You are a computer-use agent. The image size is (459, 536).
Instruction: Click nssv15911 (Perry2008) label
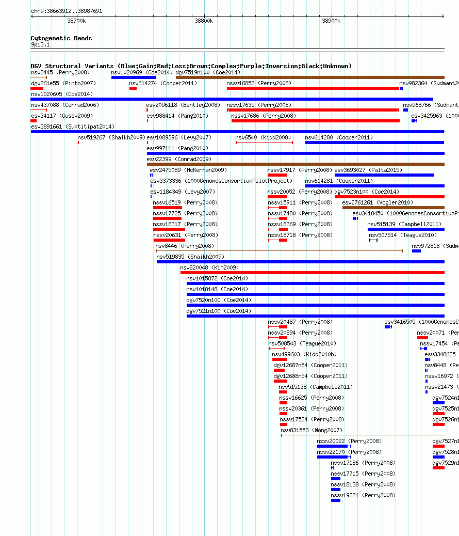tap(300, 203)
